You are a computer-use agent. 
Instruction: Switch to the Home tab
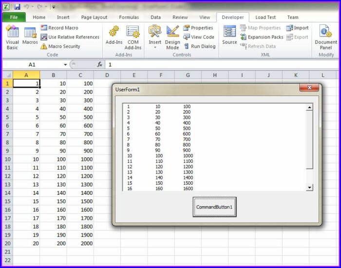click(x=39, y=17)
